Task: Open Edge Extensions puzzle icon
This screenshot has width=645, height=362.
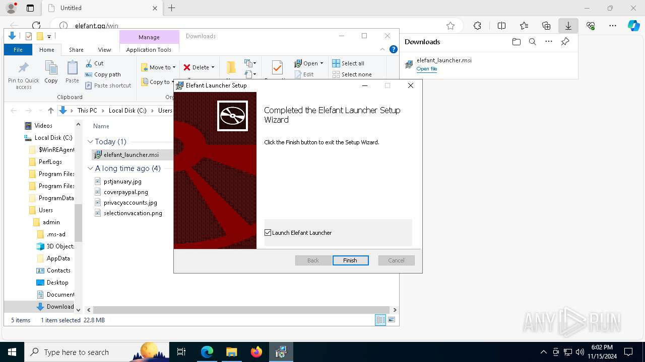Action: [477, 26]
